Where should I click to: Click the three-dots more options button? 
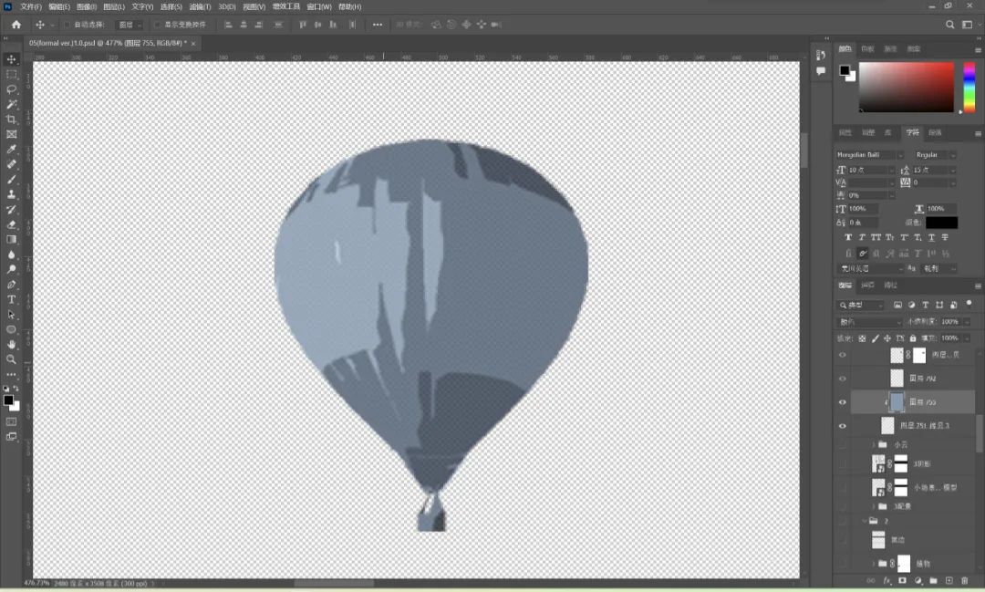point(377,25)
